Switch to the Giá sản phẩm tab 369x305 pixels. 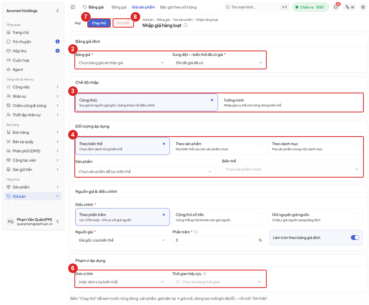(143, 7)
